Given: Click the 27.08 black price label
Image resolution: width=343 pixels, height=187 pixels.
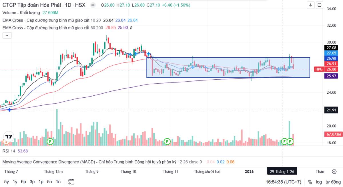Looking at the screenshot, I should point(331,48).
